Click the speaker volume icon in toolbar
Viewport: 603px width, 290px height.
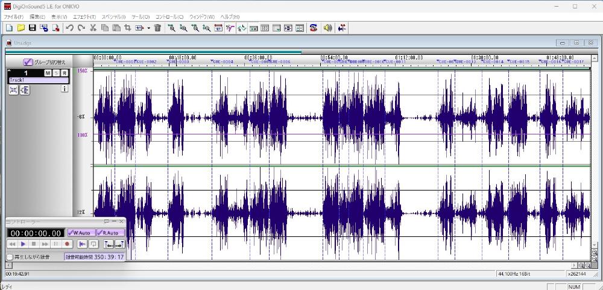tap(327, 28)
